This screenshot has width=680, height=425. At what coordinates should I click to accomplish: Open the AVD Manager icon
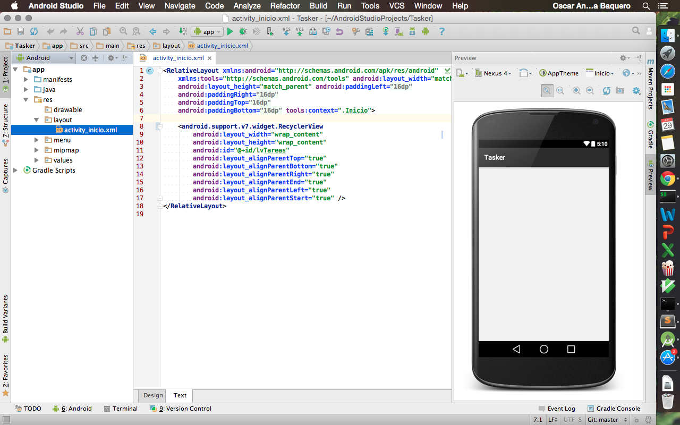(398, 32)
